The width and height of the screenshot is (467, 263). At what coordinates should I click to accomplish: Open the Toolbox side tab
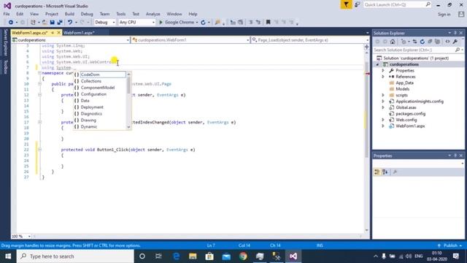[x=5, y=66]
